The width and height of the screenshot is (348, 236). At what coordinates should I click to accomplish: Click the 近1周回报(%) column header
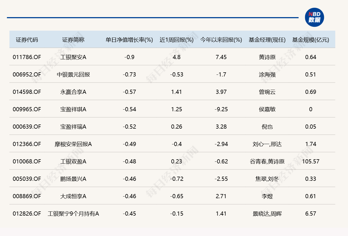pyautogui.click(x=176, y=40)
